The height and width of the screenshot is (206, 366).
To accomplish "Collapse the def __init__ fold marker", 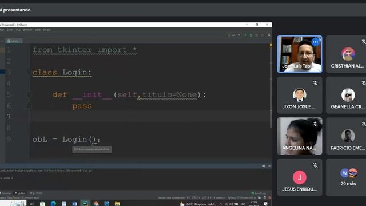I will coord(29,94).
